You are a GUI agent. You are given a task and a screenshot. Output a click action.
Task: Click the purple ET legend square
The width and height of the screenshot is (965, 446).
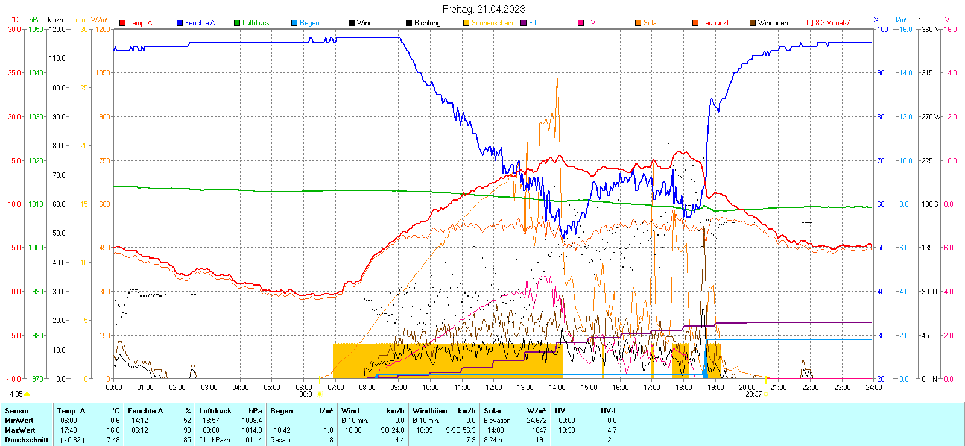click(x=524, y=23)
